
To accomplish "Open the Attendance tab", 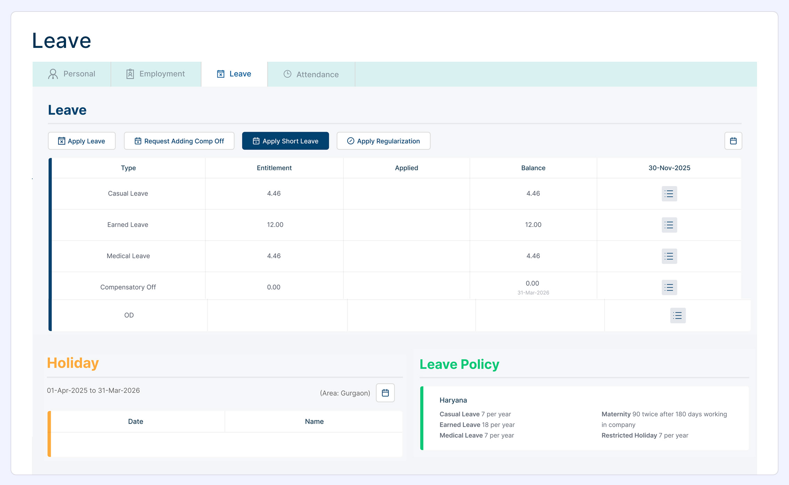I will tap(311, 74).
